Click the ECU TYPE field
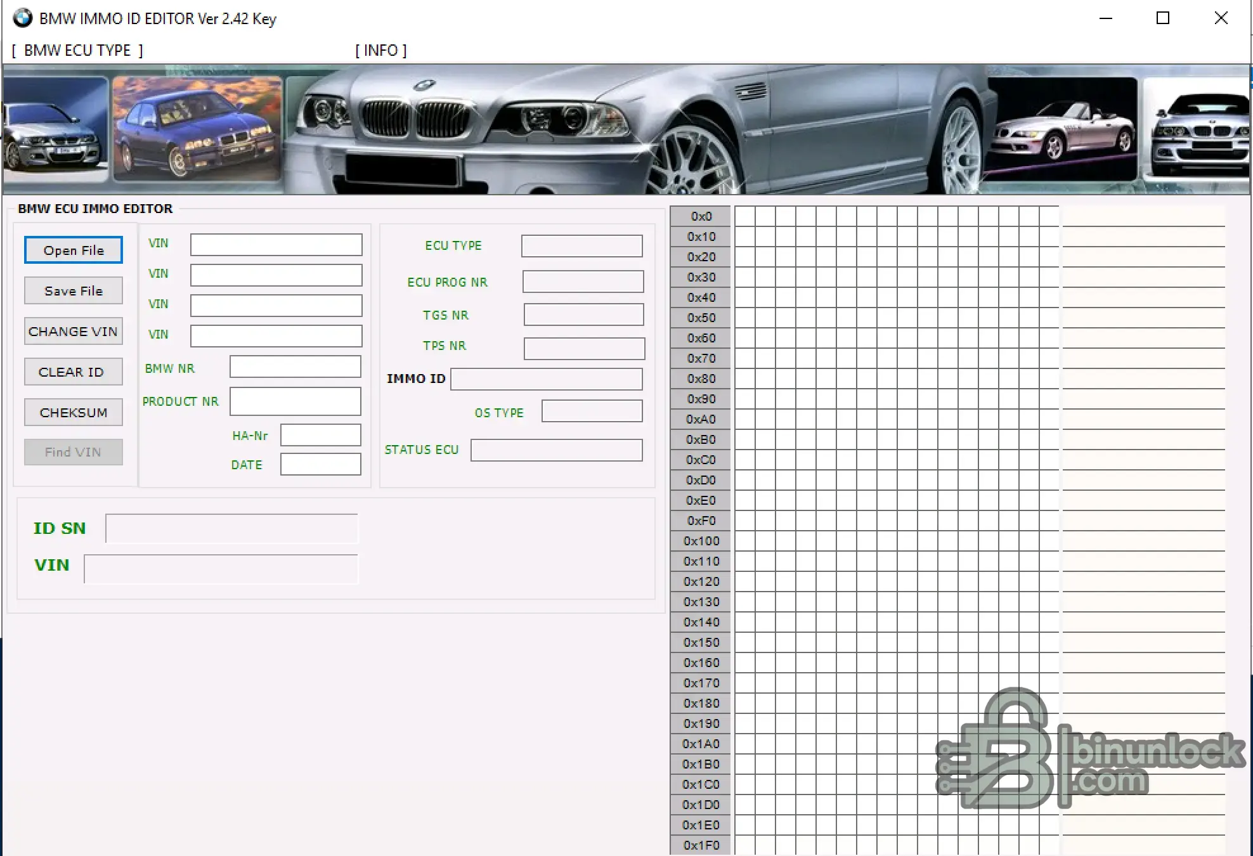 click(582, 246)
